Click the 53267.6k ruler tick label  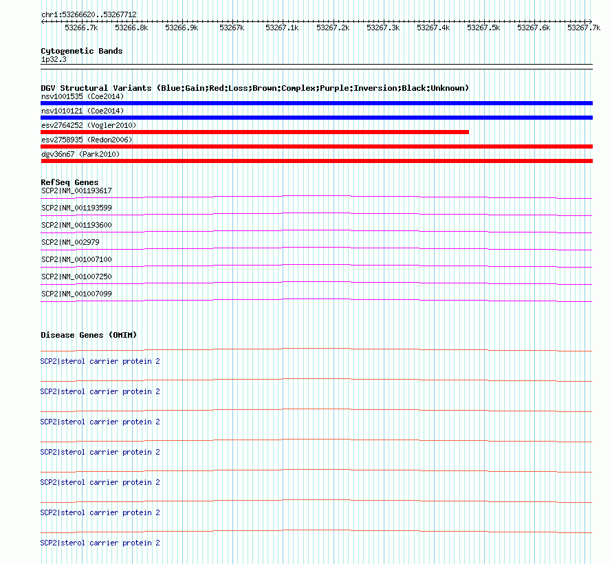click(534, 28)
